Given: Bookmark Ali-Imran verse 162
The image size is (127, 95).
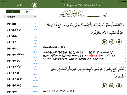Looking at the screenshot, I should (x=119, y=86).
